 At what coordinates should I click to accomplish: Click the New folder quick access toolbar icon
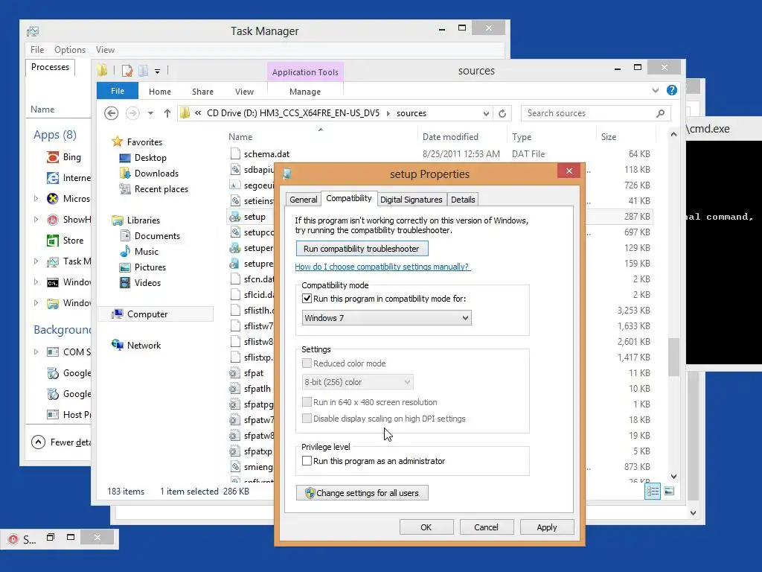(x=143, y=71)
